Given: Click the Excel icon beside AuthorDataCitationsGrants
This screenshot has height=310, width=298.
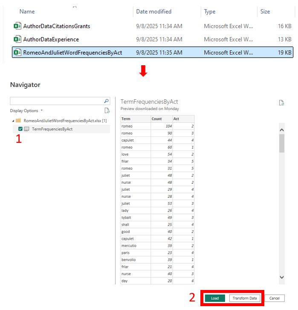Looking at the screenshot, I should tap(17, 26).
